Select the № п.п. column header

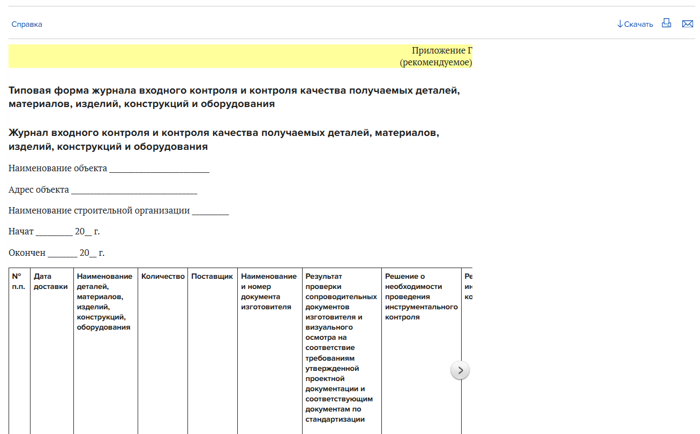coord(18,281)
